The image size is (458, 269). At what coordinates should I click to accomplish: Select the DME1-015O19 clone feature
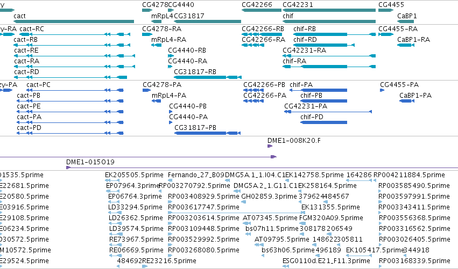click(262, 168)
